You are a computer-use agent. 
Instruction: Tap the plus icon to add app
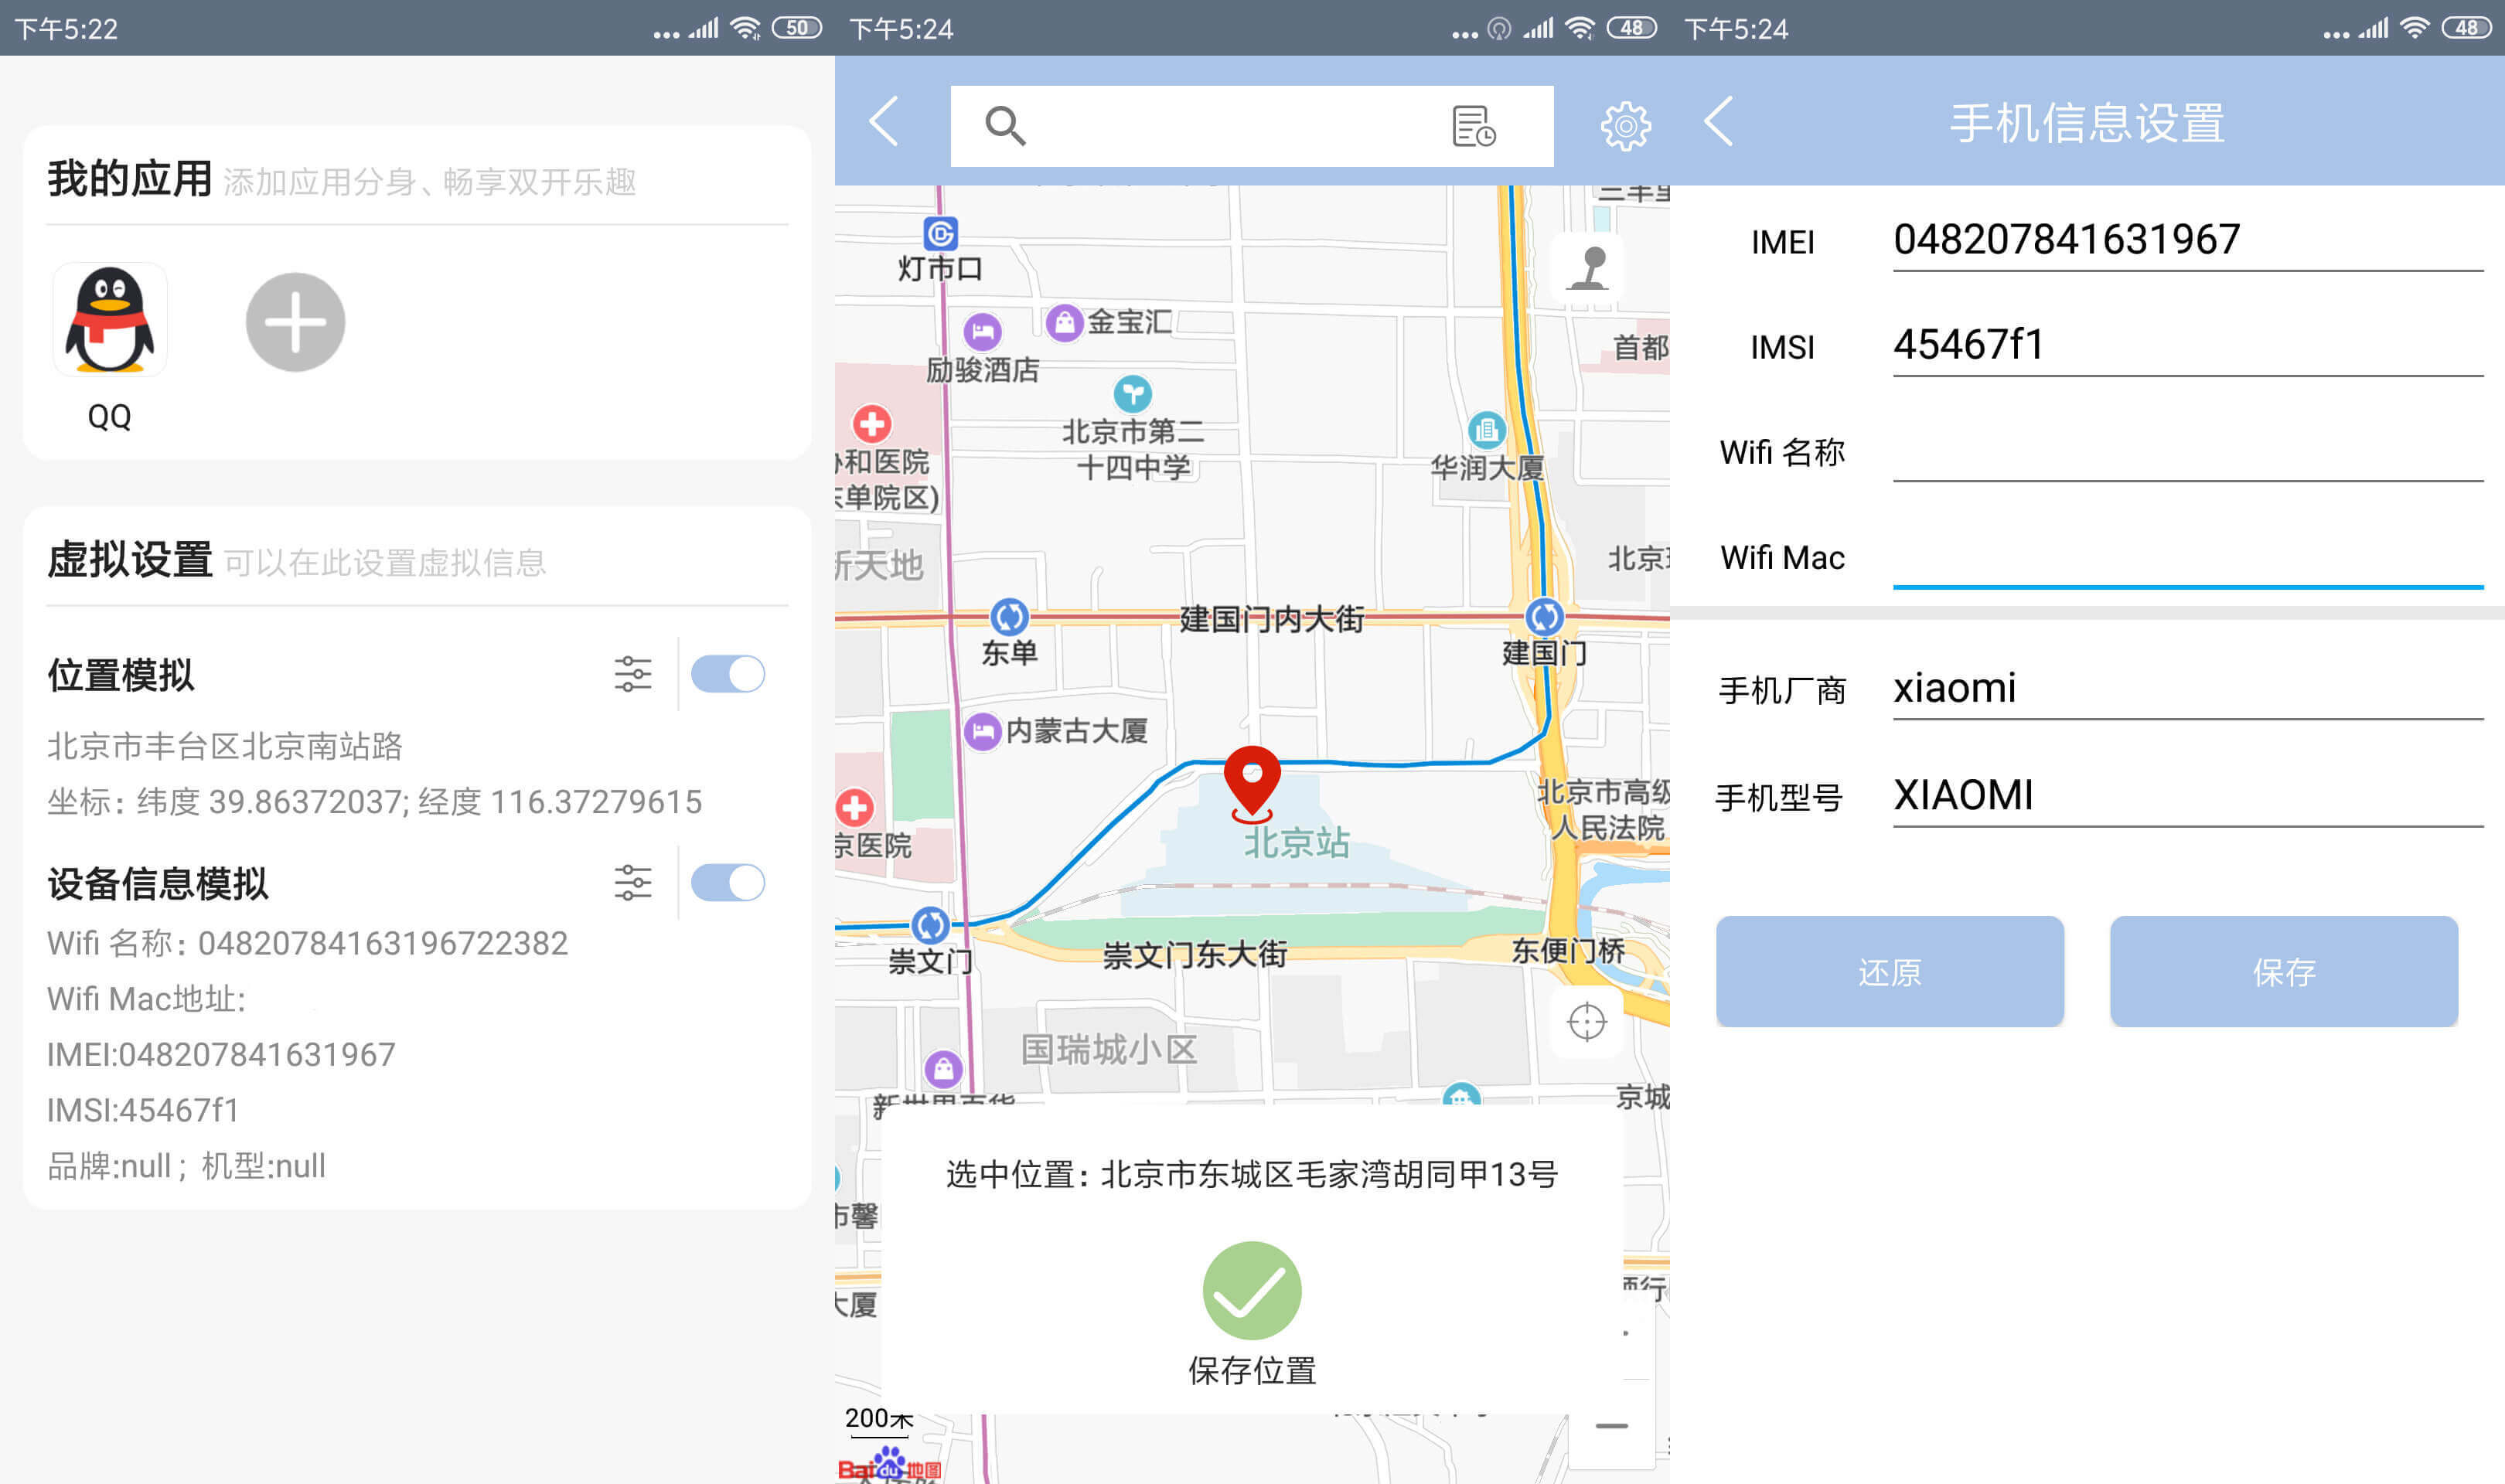pyautogui.click(x=295, y=322)
